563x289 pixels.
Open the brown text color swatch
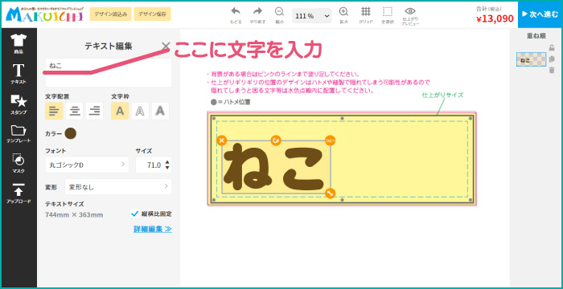tap(71, 133)
